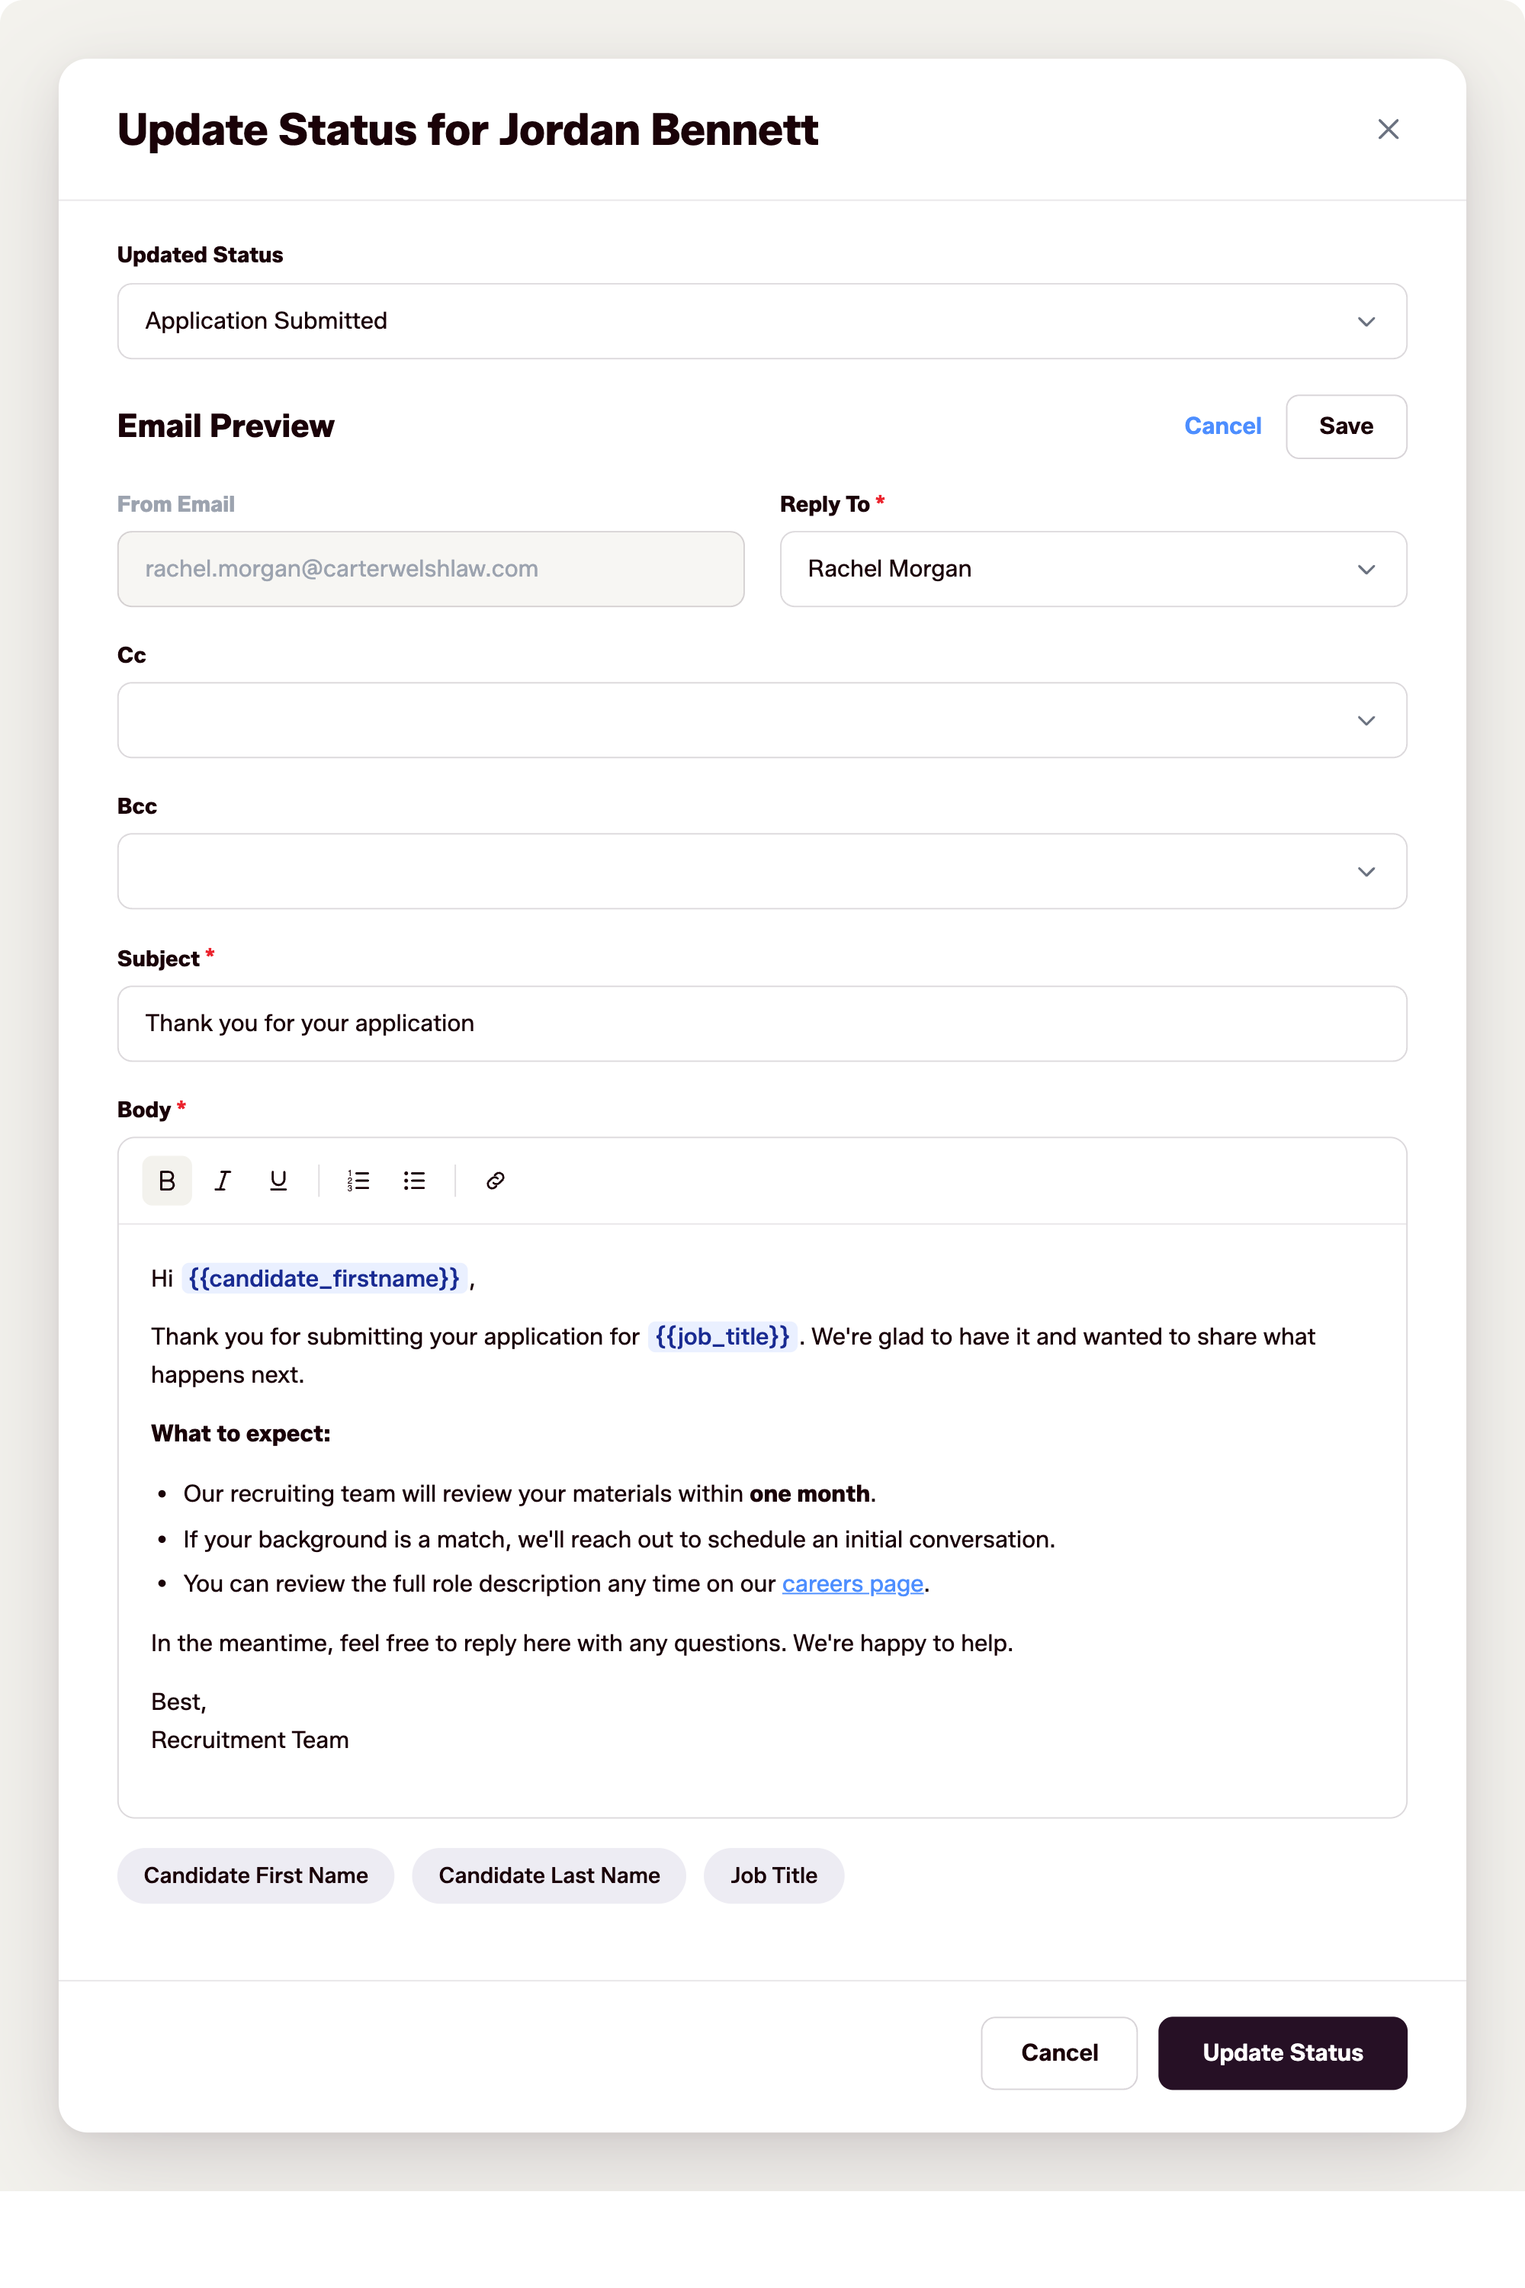This screenshot has width=1525, height=2288.
Task: Expand the Cc recipients dropdown
Action: (762, 720)
